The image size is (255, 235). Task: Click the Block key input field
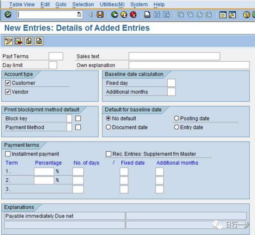pyautogui.click(x=69, y=118)
